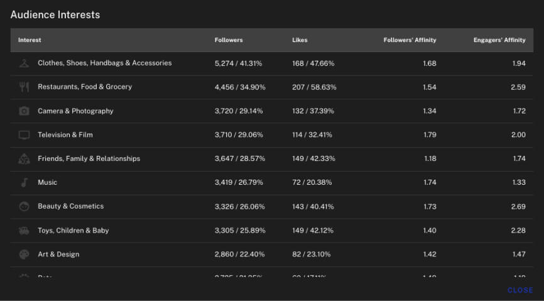
Task: Sort by Engagers' Affinity column header
Action: pos(499,40)
